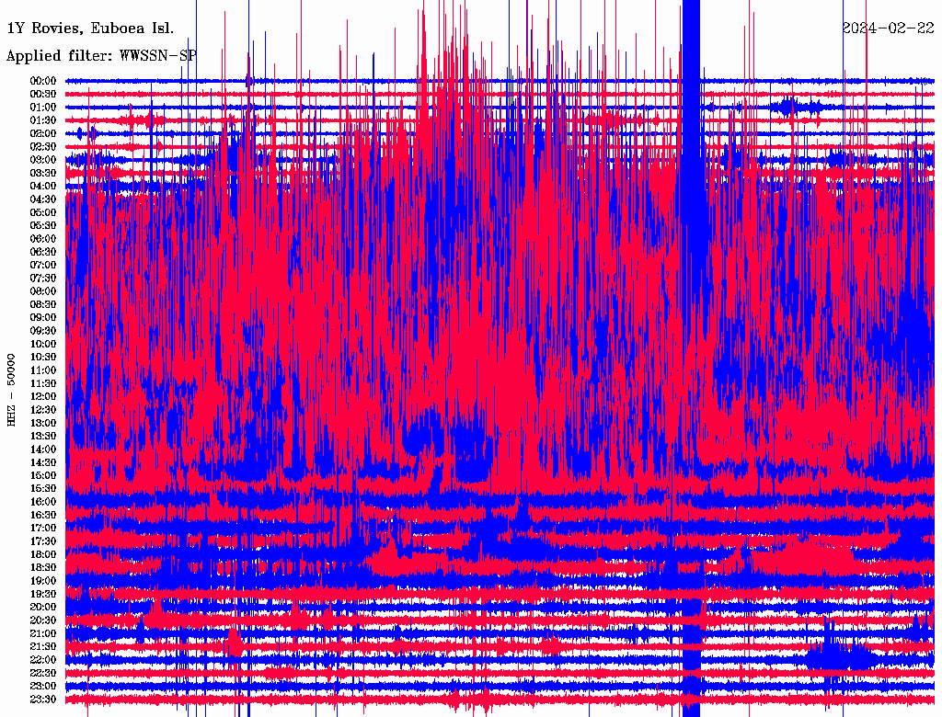942x717 pixels.
Task: Select the 16:00 time label
Action: pos(43,502)
